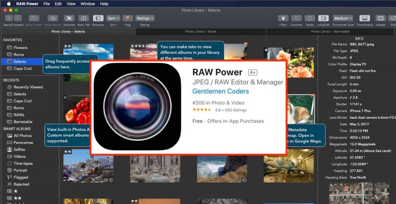Screen dimensions: 396x204
Task: Open Selfies smart album
Action: (x=19, y=150)
